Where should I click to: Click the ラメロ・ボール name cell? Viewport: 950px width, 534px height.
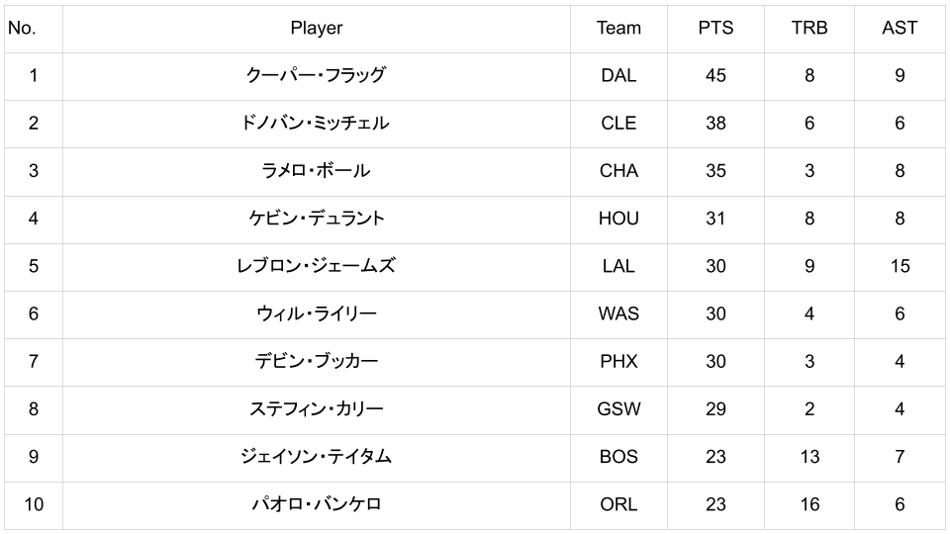click(316, 170)
